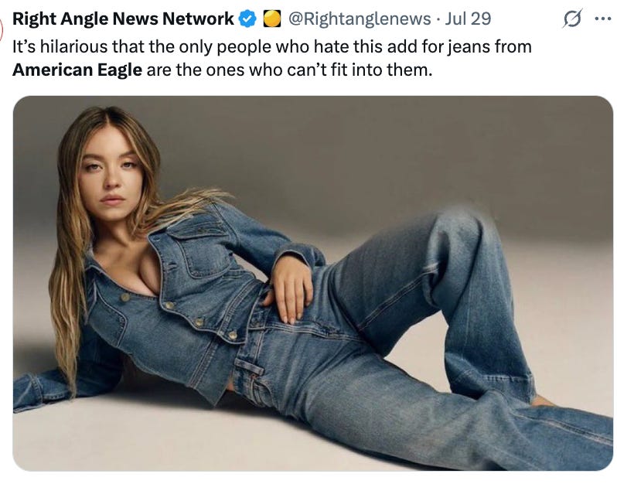Open the three-dot more options menu

[x=602, y=19]
